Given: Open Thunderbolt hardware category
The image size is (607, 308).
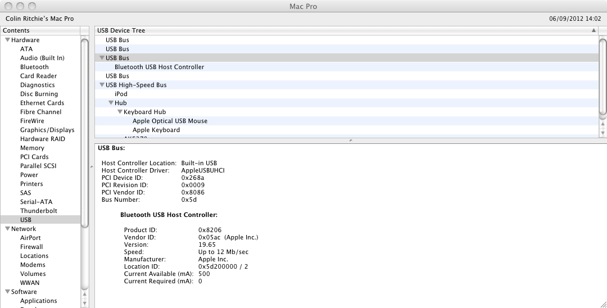Looking at the screenshot, I should [39, 211].
